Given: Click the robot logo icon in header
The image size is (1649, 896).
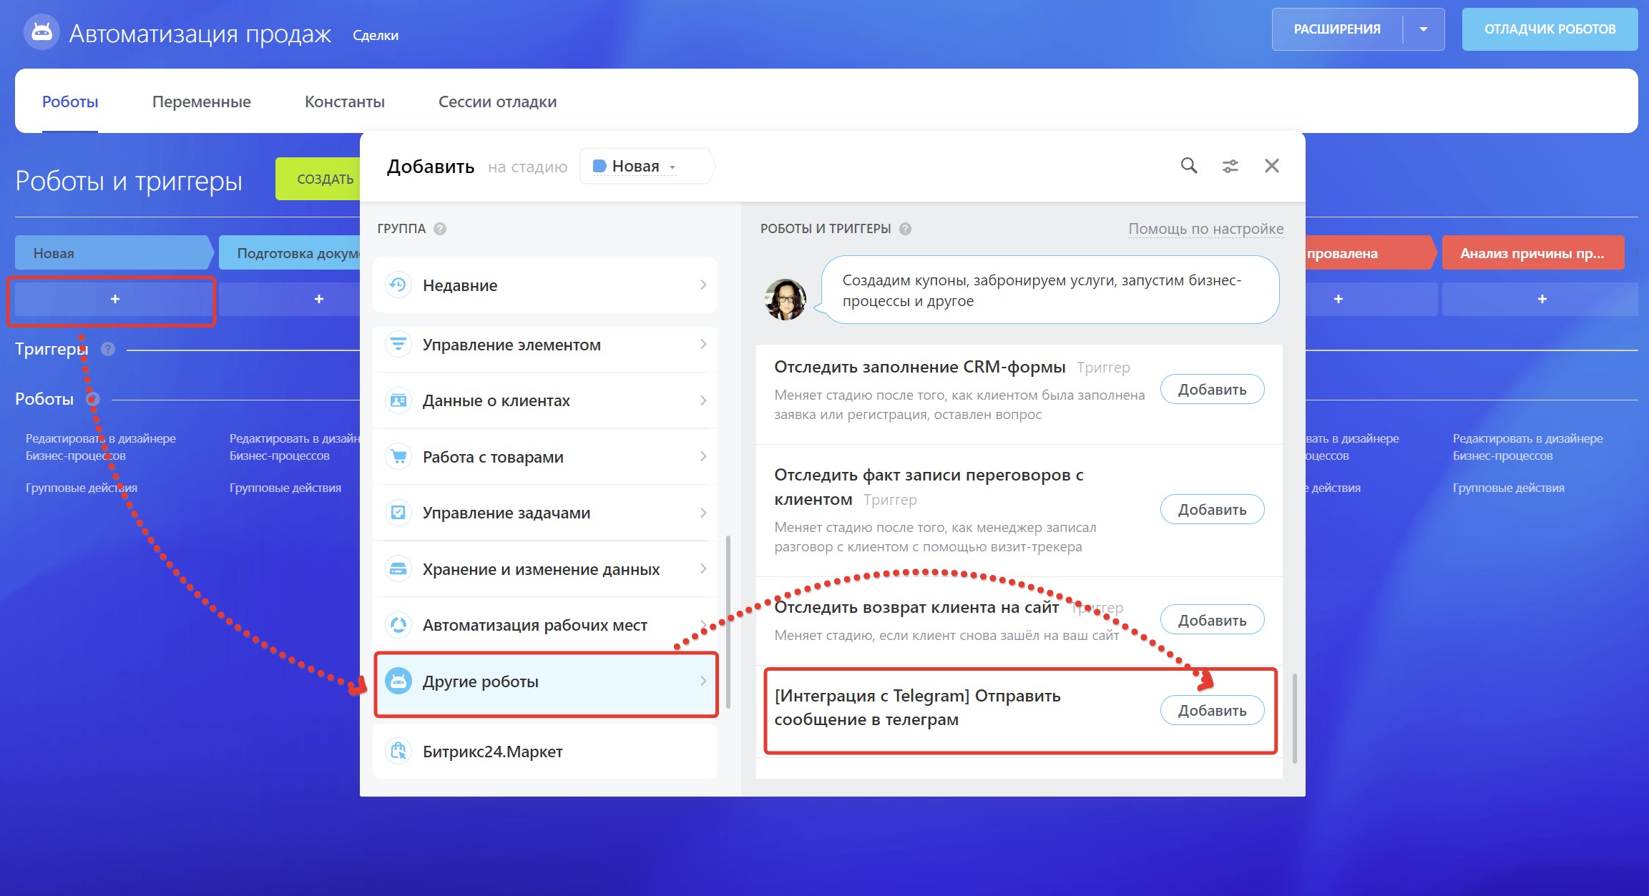Looking at the screenshot, I should [41, 32].
